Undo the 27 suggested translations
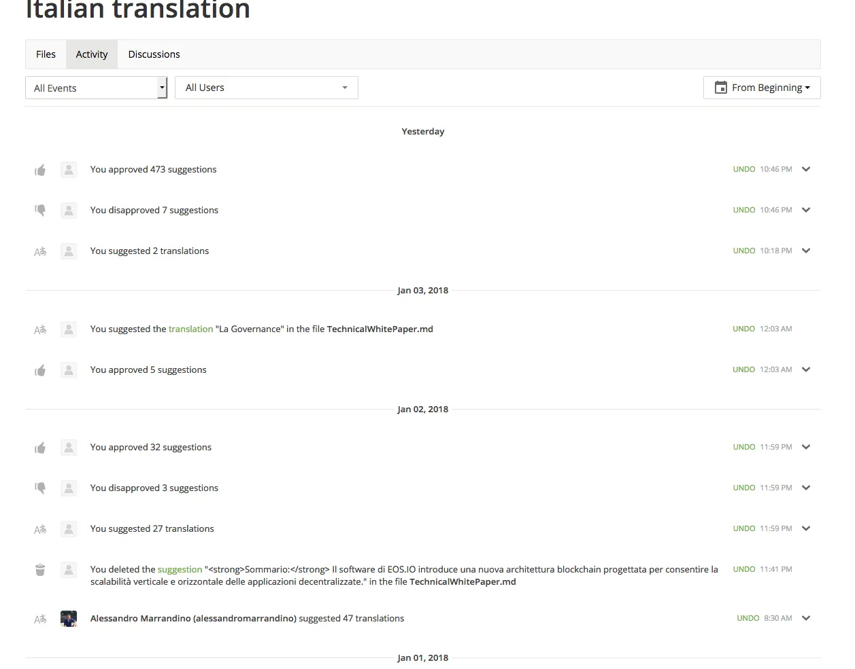 point(744,528)
